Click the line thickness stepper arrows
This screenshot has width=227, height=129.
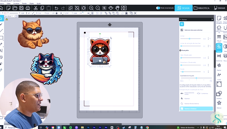coord(27,13)
